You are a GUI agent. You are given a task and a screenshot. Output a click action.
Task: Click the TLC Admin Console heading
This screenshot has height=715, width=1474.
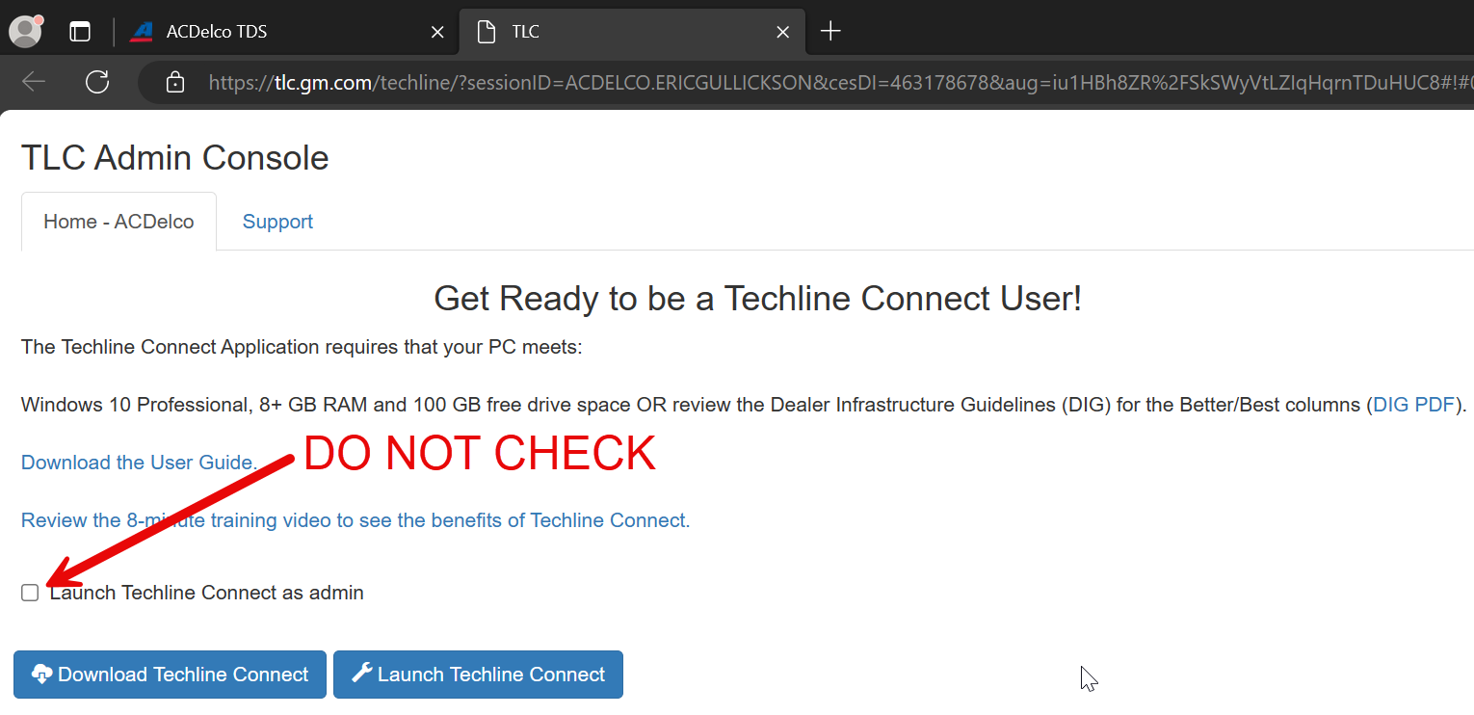175,158
